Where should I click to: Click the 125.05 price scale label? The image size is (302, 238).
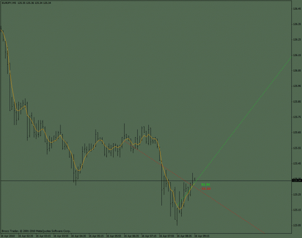297,225
